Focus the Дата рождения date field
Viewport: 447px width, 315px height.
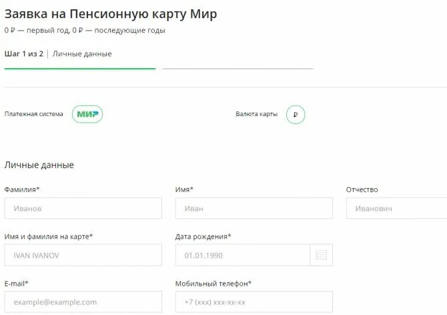(243, 255)
